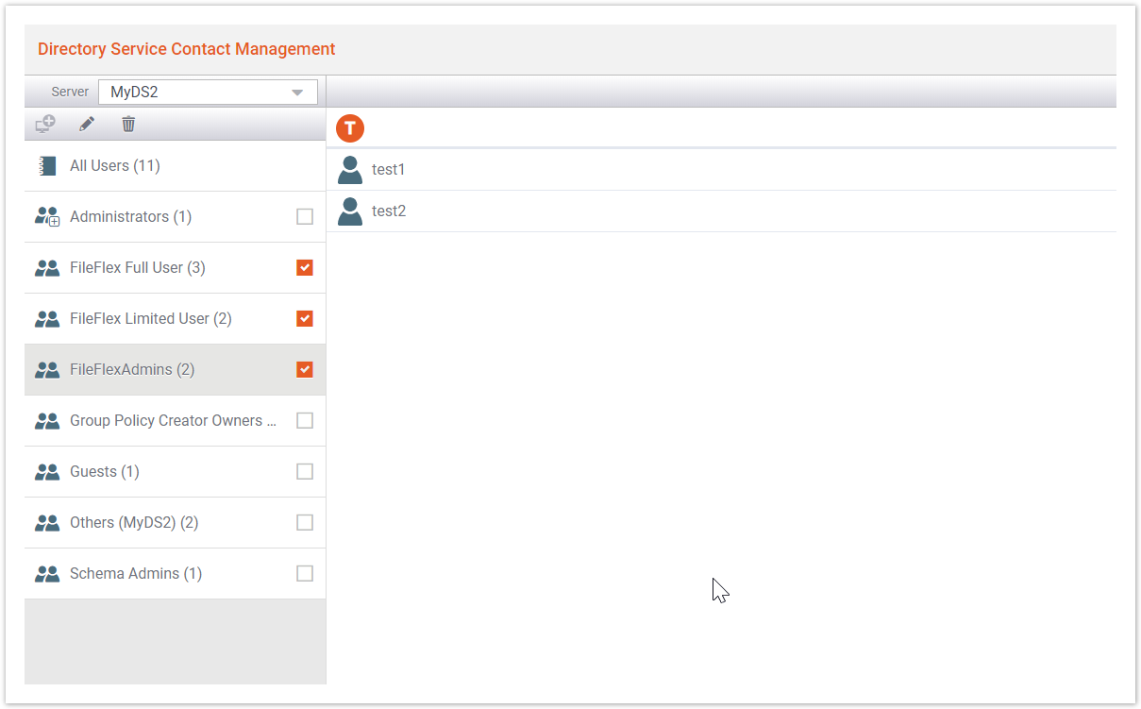Click the FileFlexAdmins group icon
Viewport: 1141px width, 709px height.
pos(47,370)
